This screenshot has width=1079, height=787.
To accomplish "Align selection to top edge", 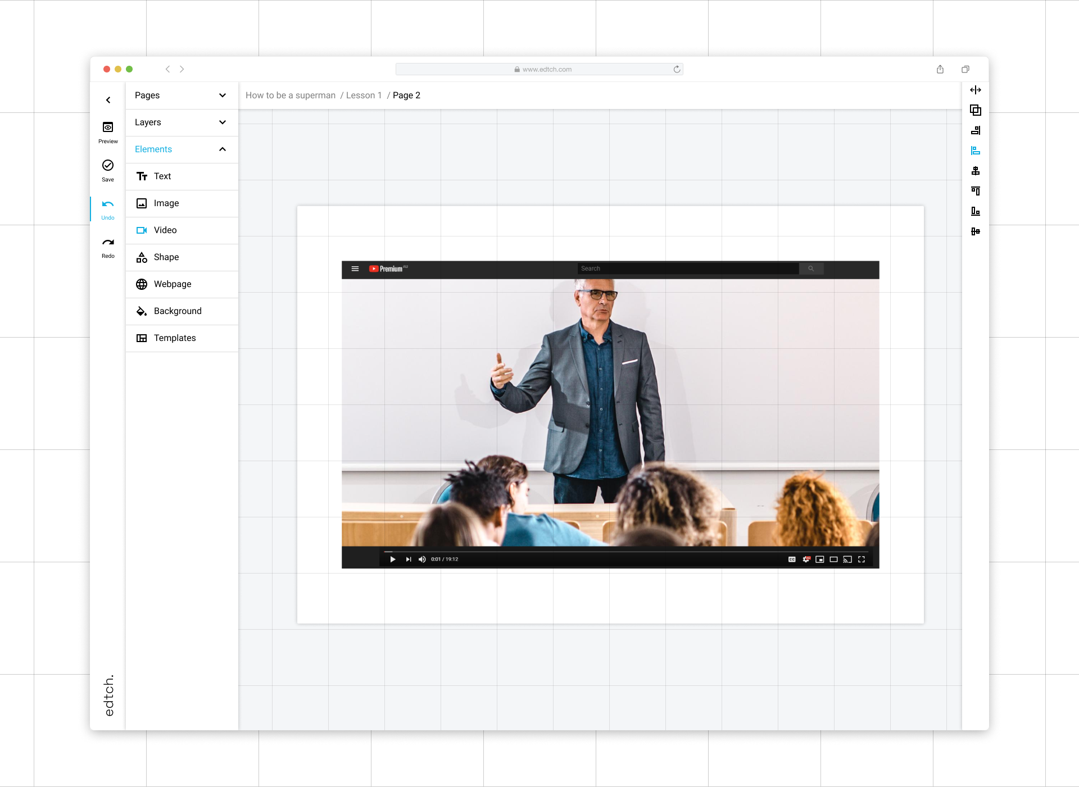I will coord(976,191).
